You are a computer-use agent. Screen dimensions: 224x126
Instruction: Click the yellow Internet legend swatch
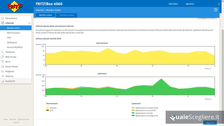pos(47,108)
